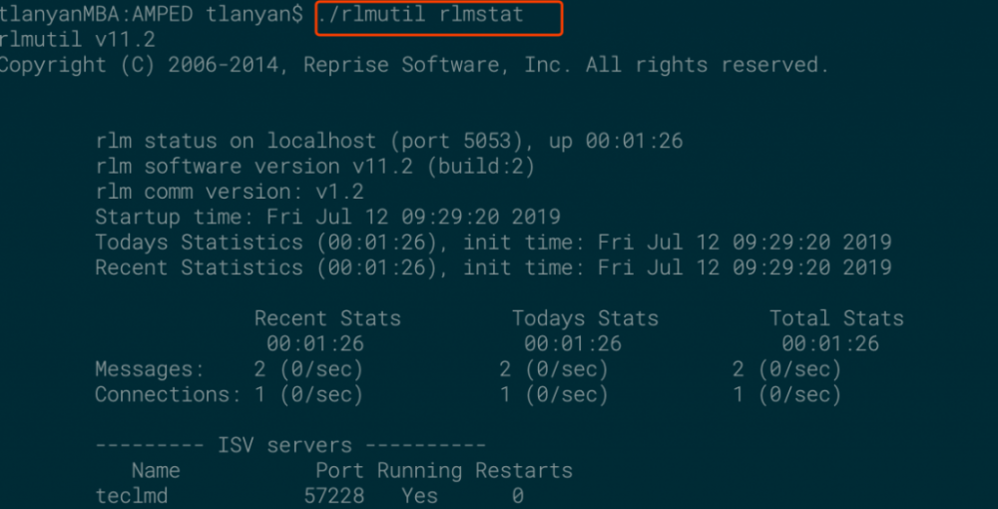This screenshot has width=998, height=509.
Task: Click the Todays Stats column header
Action: (x=585, y=318)
